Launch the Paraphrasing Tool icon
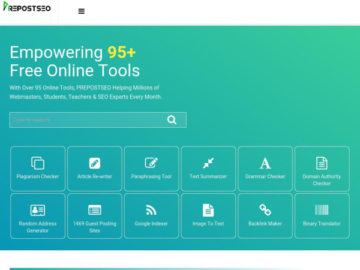Image resolution: width=360 pixels, height=270 pixels. 151,163
